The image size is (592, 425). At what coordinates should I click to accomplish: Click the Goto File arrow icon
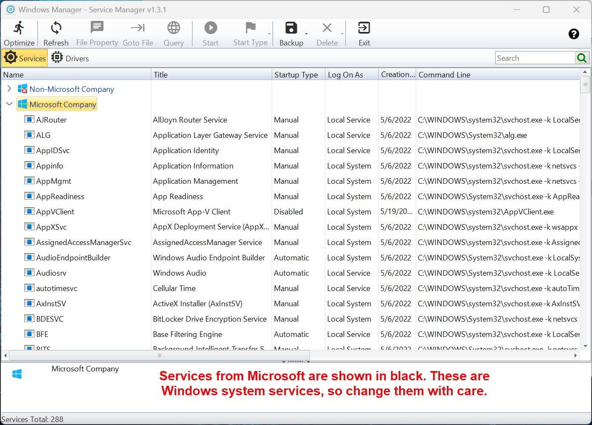tap(138, 28)
